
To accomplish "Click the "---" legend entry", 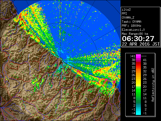I will pos(144,56).
